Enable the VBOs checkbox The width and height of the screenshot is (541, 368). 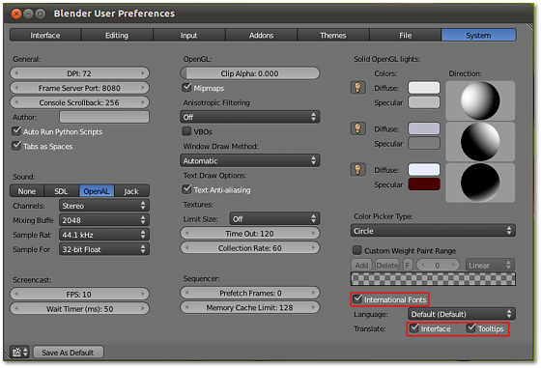186,131
